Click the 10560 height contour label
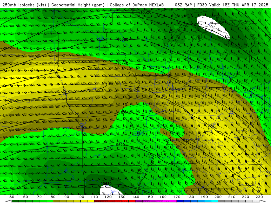Viewport: 271px width, 203px height. tap(126, 112)
